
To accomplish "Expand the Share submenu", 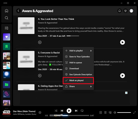I will (x=78, y=86).
